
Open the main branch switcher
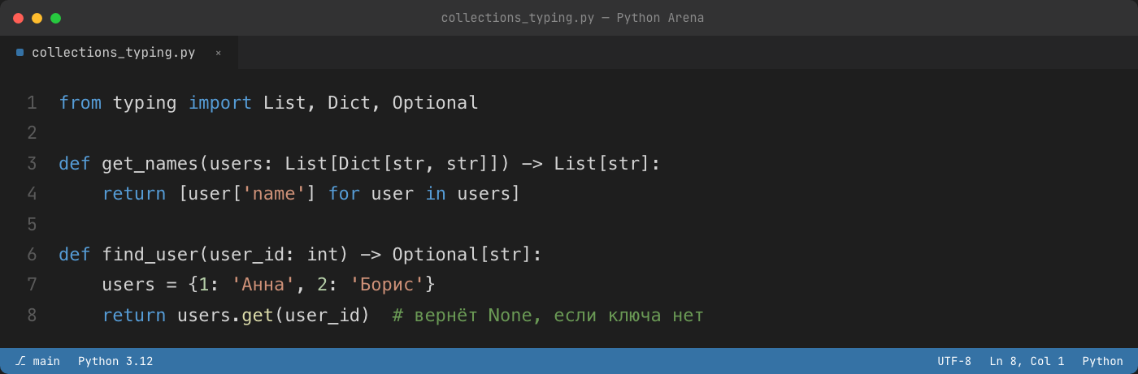(37, 361)
